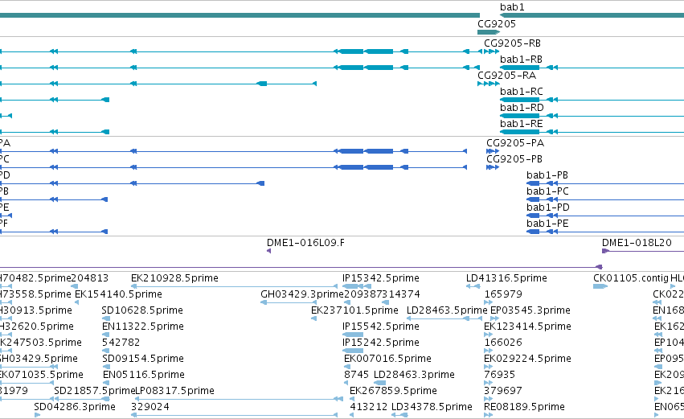This screenshot has width=684, height=419.
Task: Click the EK123414.5prime EST label
Action: click(x=527, y=327)
